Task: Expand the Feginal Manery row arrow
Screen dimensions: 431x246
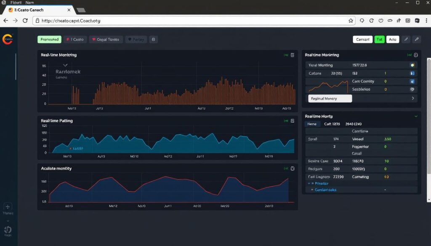Action: (x=413, y=98)
